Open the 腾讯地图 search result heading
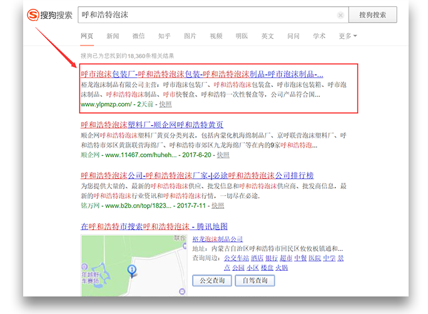 (x=154, y=226)
